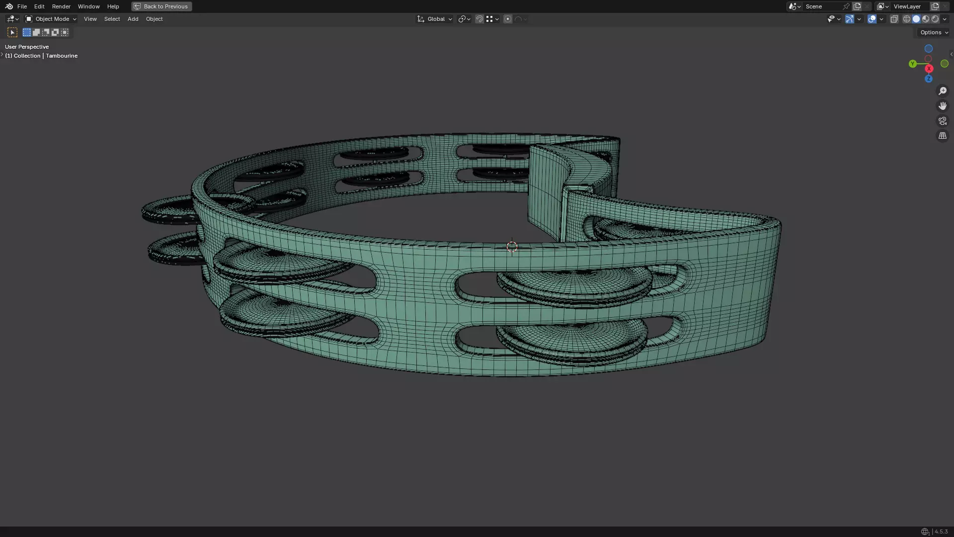This screenshot has width=954, height=537.
Task: Open the Add menu
Action: click(133, 19)
